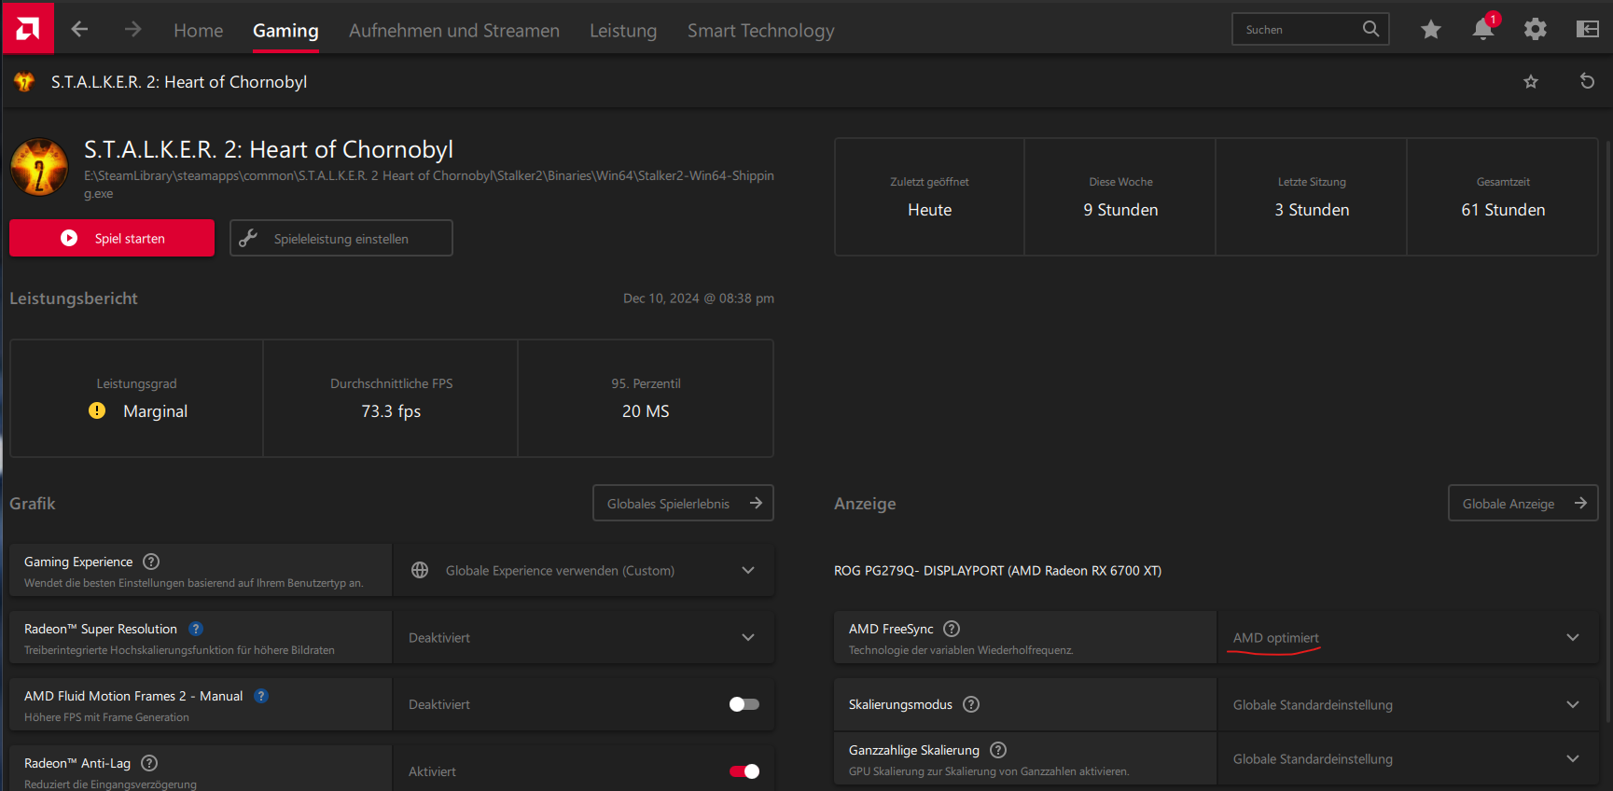The width and height of the screenshot is (1613, 791).
Task: Open Globale Anzeige
Action: (1523, 504)
